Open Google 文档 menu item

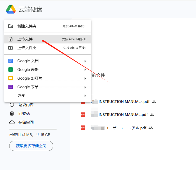coord(48,61)
